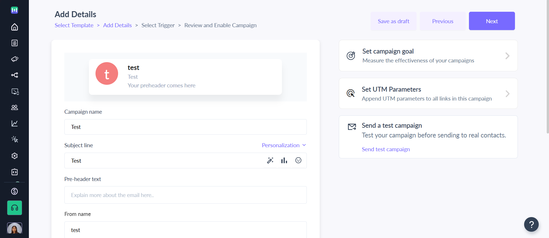Expand Set campaign goal chevron
The width and height of the screenshot is (549, 238).
(x=508, y=56)
